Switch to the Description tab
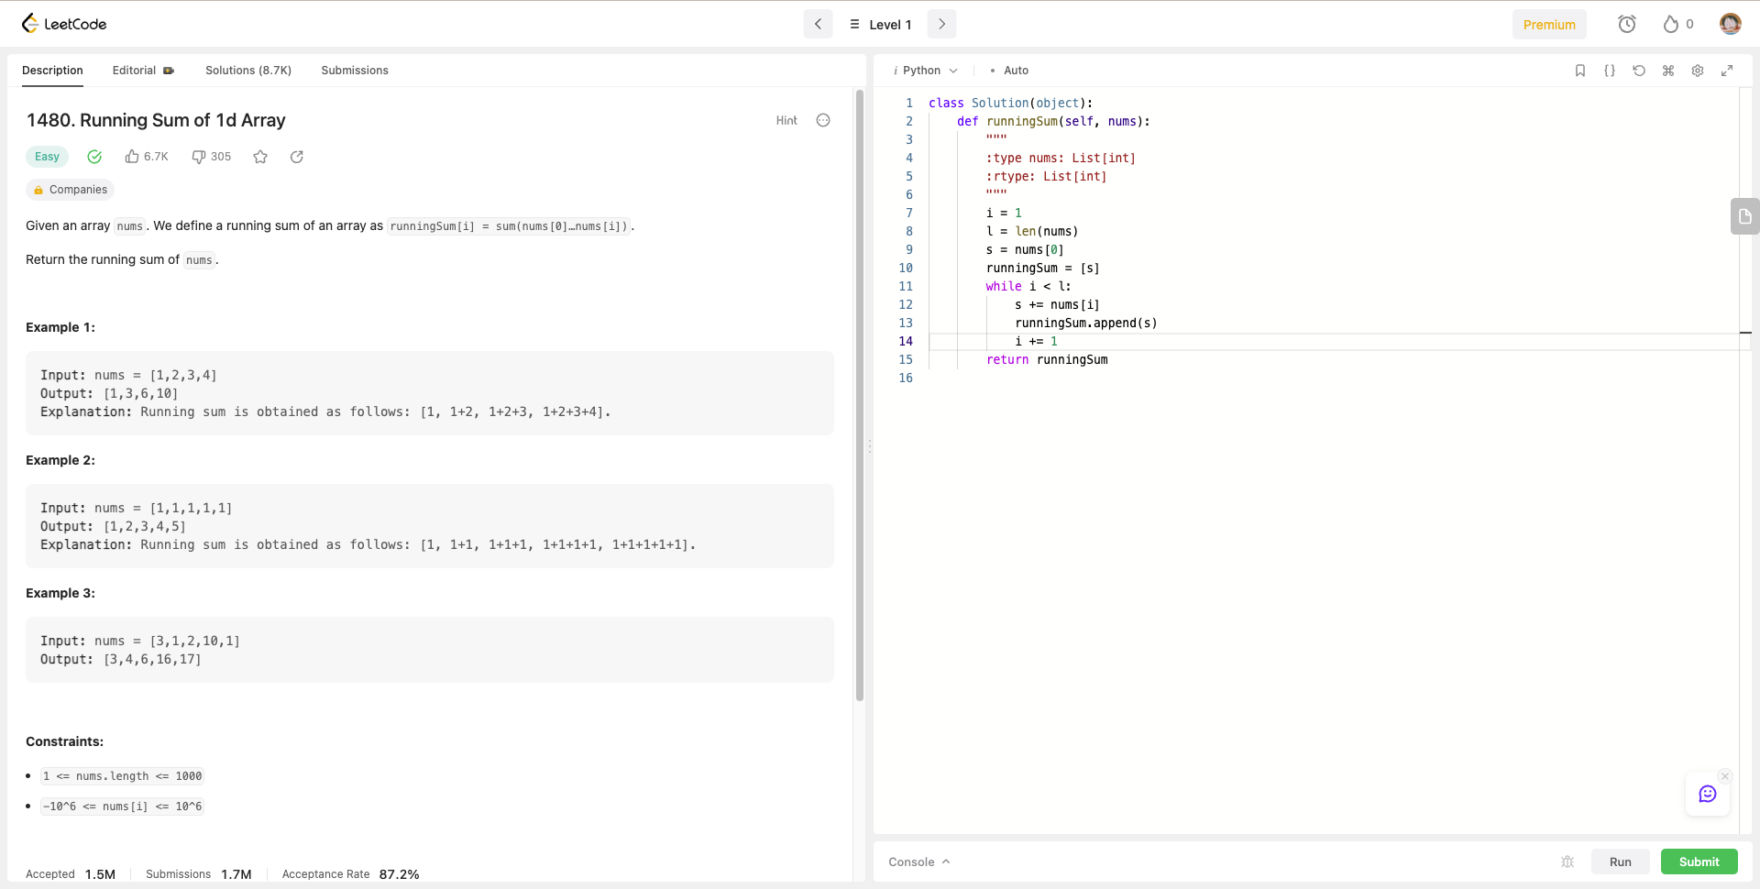 tap(52, 71)
